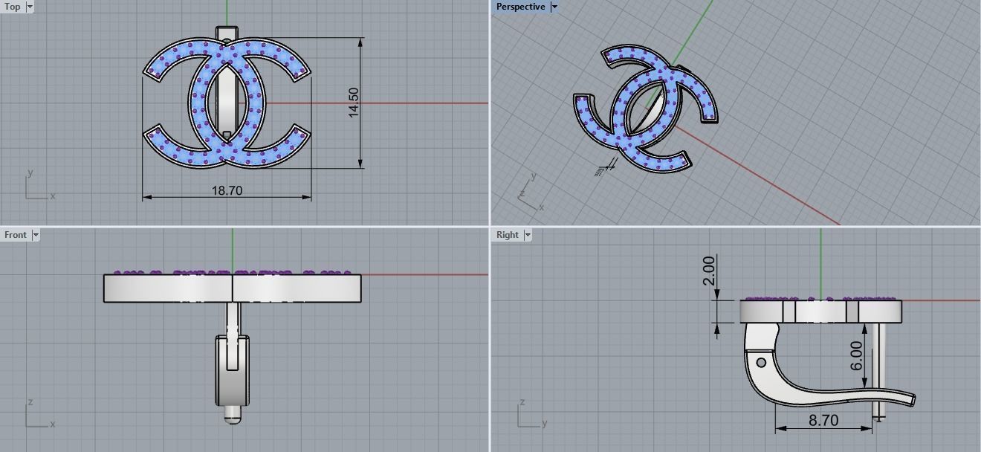Viewport: 981px width, 452px height.
Task: Open the Right viewport dropdown arrow
Action: (528, 235)
